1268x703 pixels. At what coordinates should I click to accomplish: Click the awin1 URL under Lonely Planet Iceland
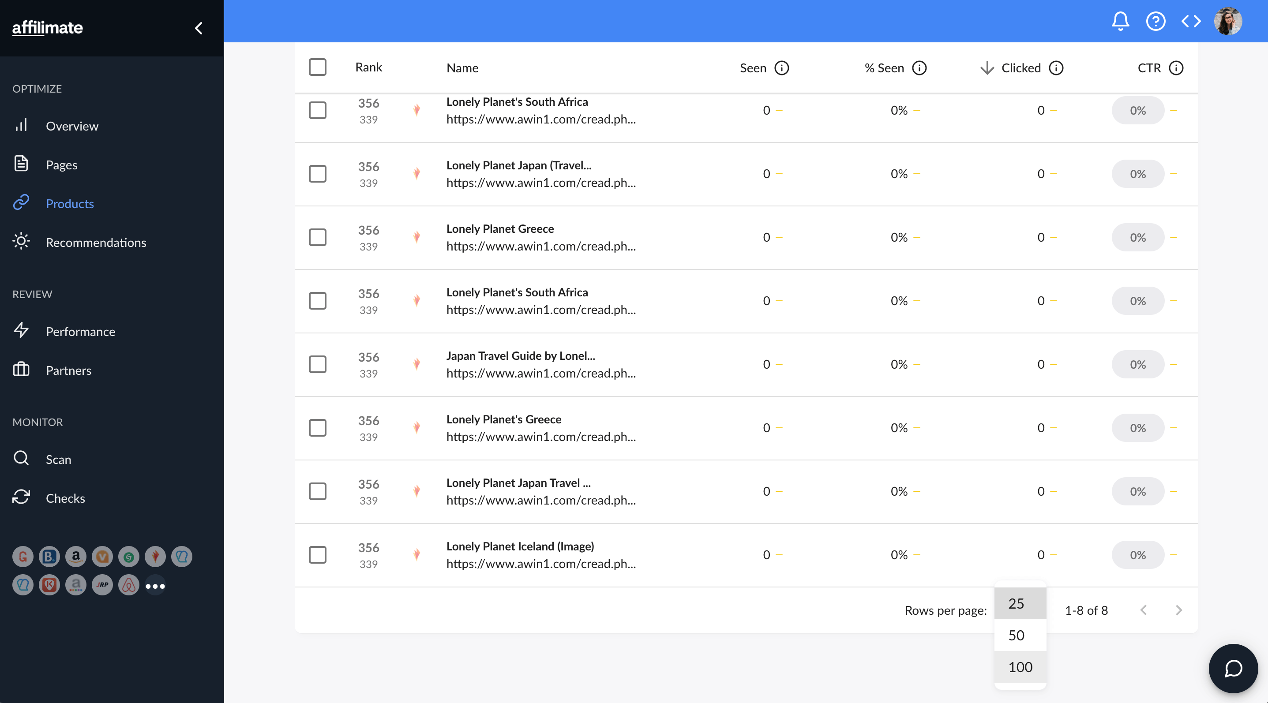coord(541,564)
